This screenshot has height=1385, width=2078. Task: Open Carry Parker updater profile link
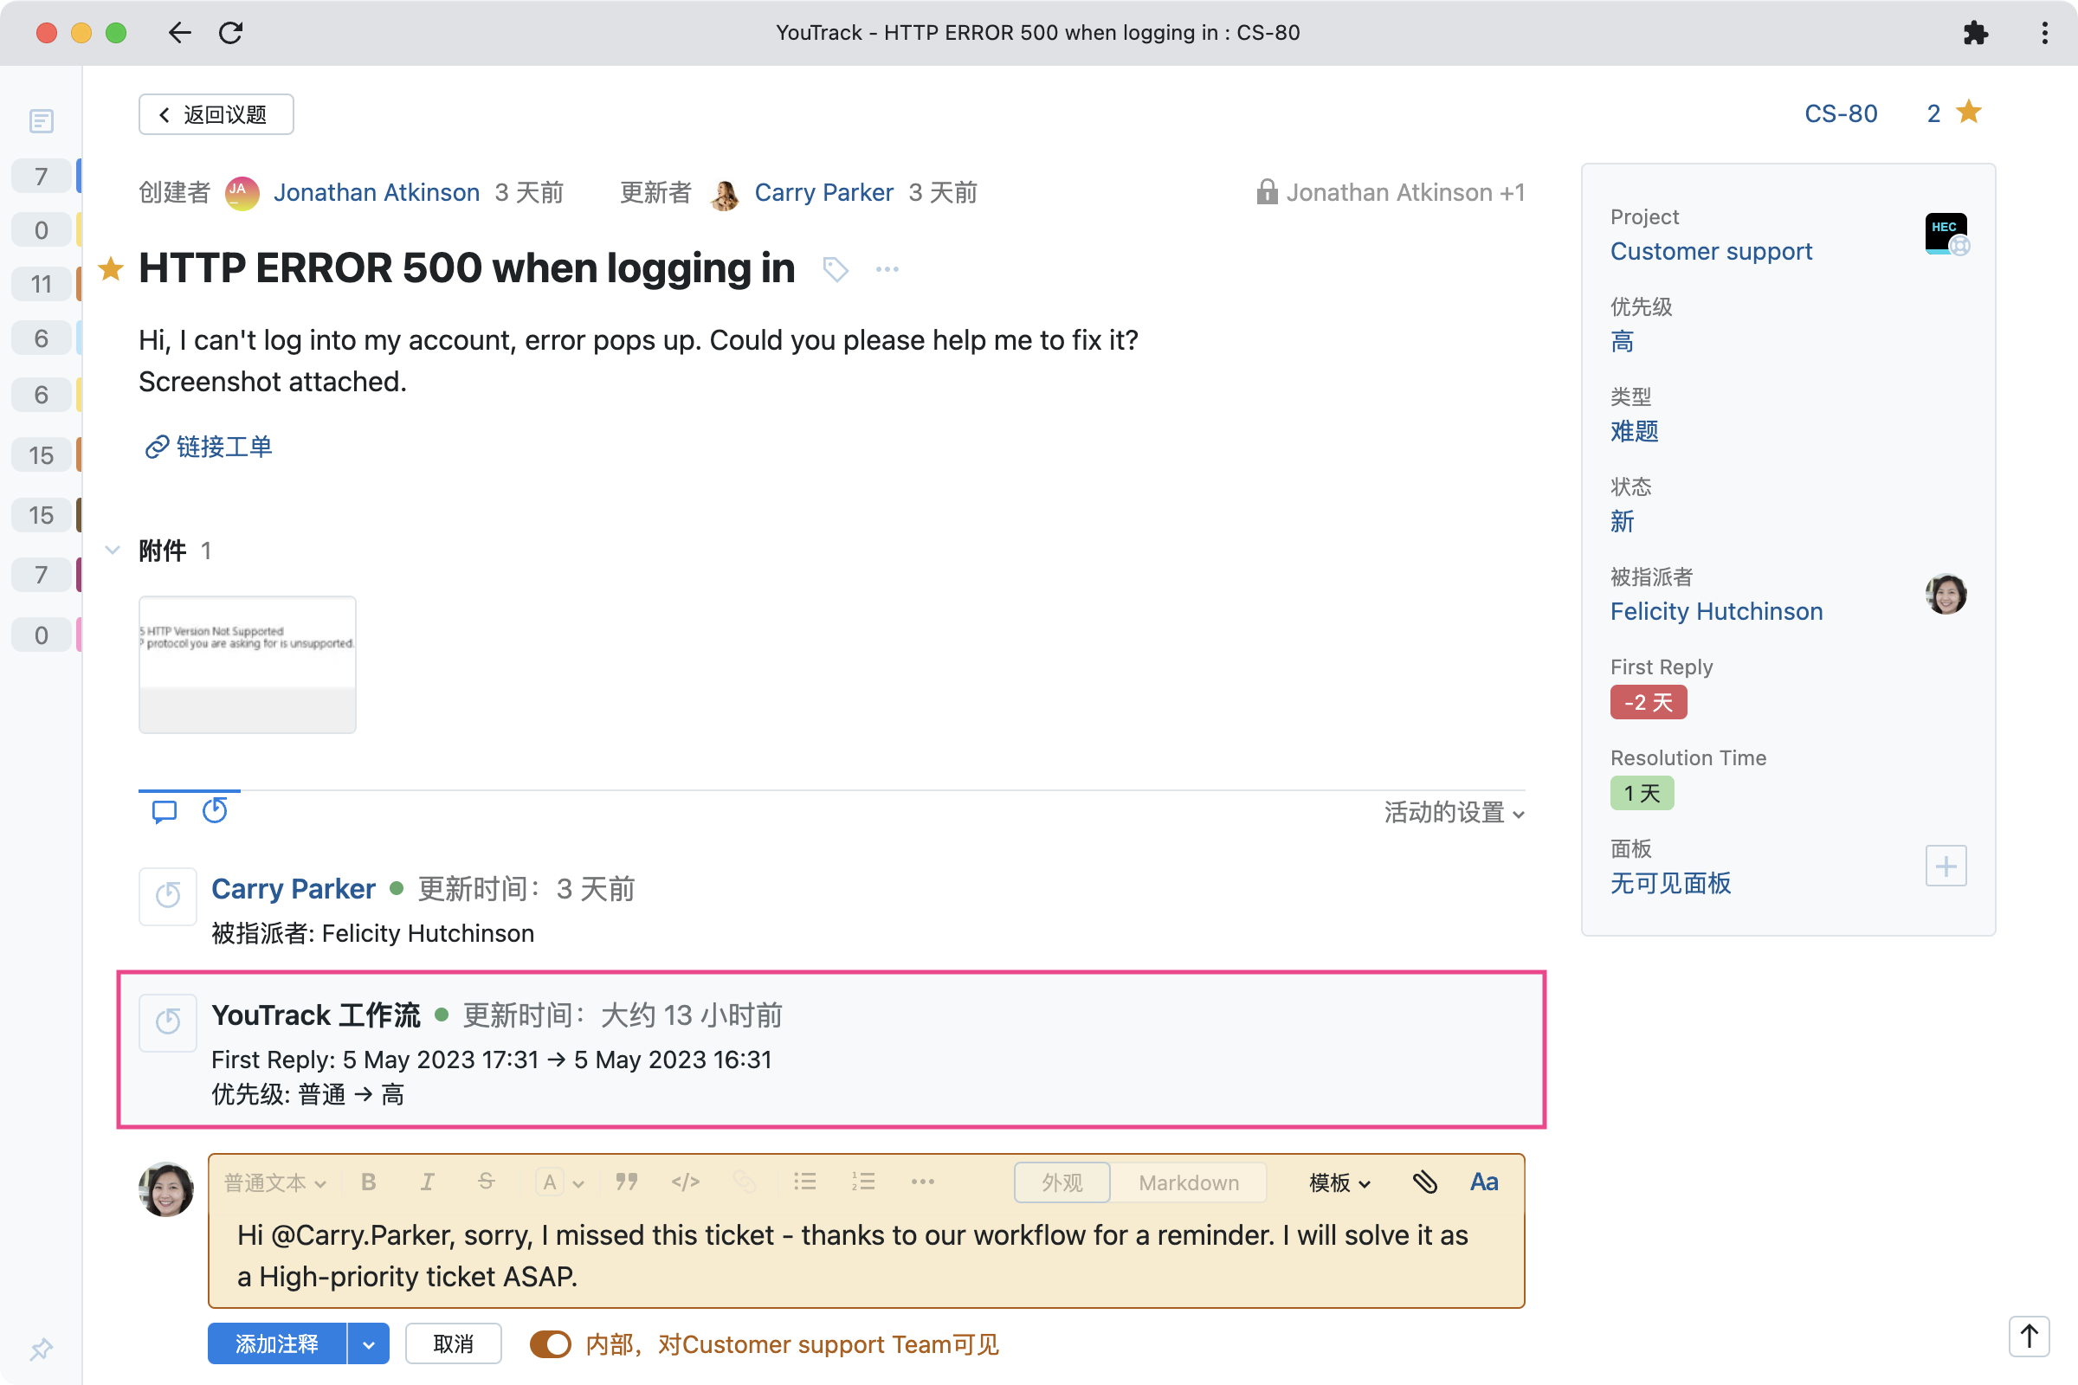pyautogui.click(x=823, y=192)
